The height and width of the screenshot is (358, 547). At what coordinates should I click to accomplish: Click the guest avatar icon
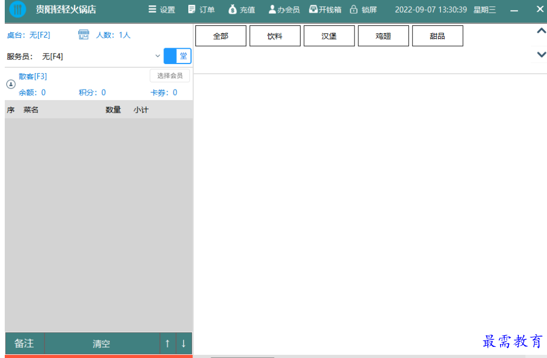pos(11,84)
